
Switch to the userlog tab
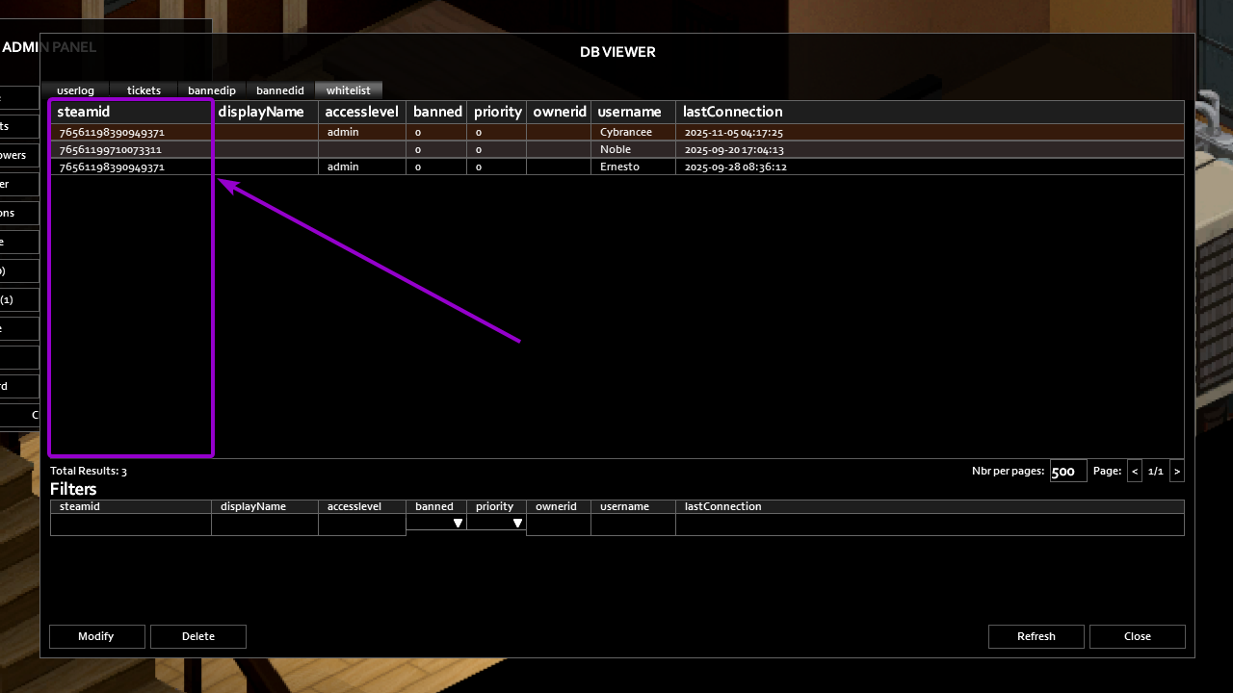coord(75,90)
